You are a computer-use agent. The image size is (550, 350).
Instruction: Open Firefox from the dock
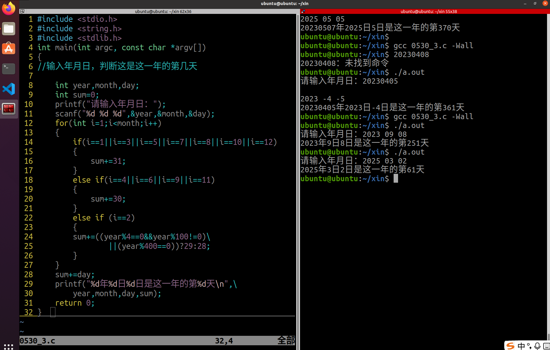point(9,8)
